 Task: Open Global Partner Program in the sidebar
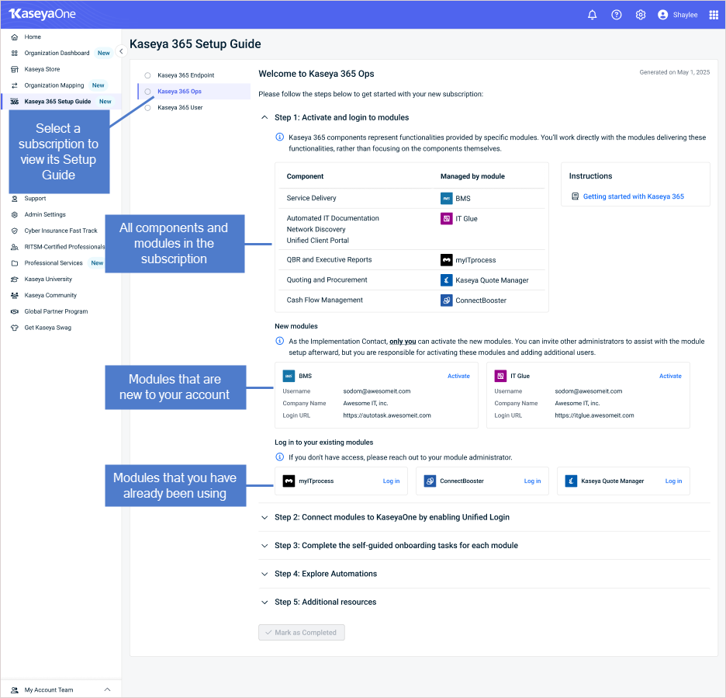[x=56, y=311]
